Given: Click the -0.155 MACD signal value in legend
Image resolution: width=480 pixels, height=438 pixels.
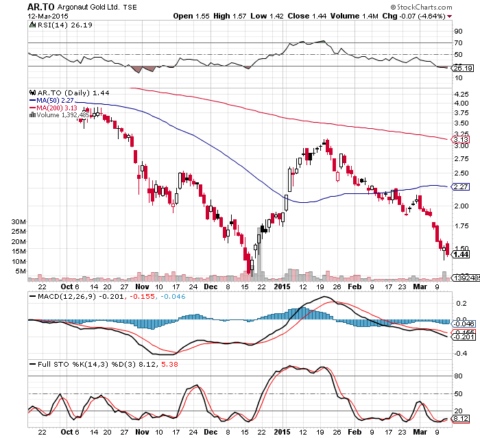Looking at the screenshot, I should (143, 296).
